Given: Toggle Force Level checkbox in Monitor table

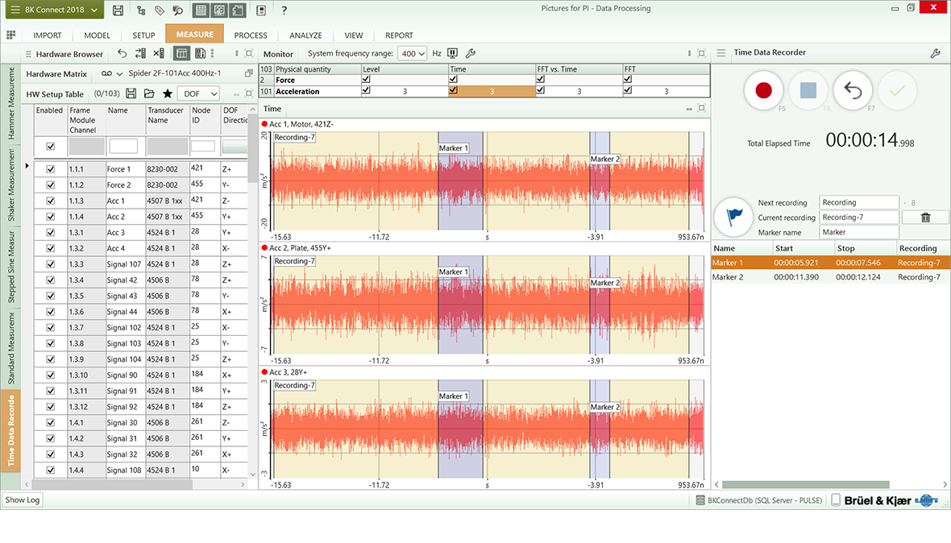Looking at the screenshot, I should pyautogui.click(x=367, y=81).
